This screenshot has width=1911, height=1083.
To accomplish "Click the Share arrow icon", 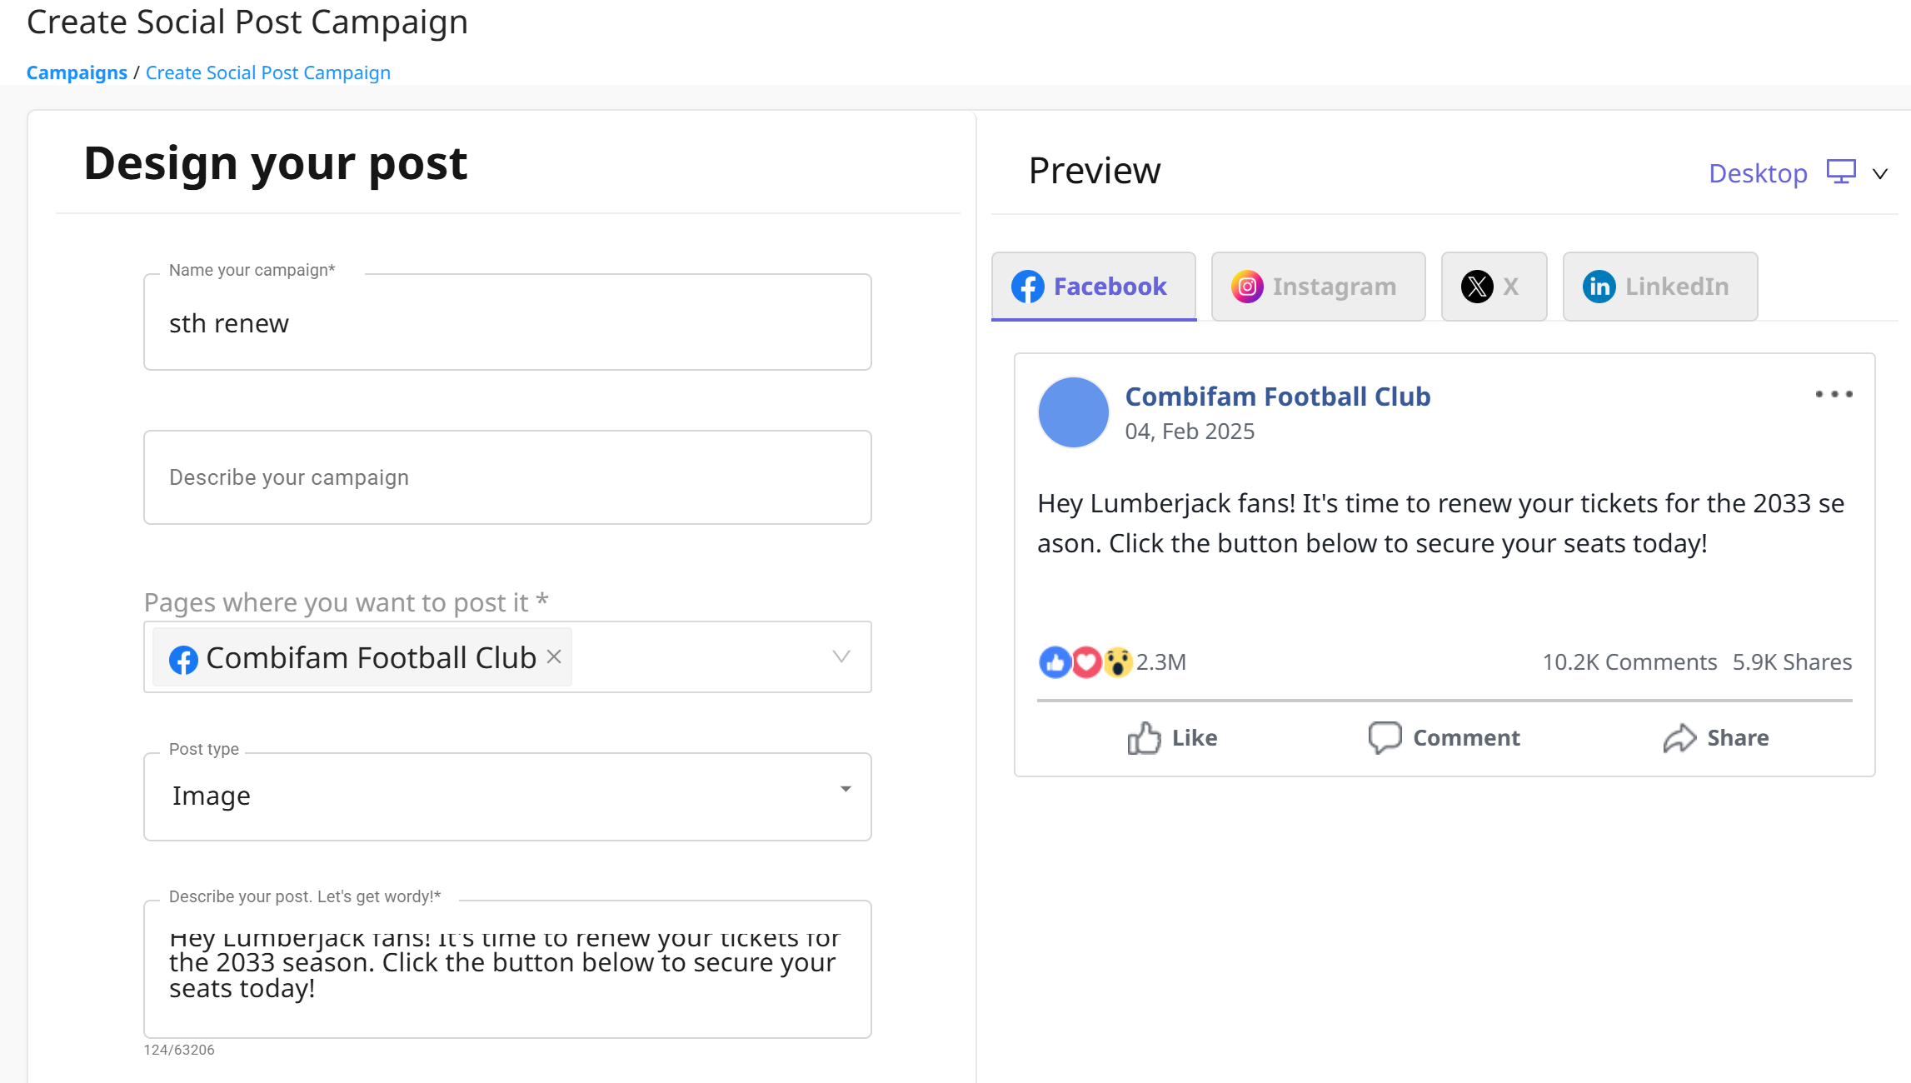I will pyautogui.click(x=1679, y=738).
